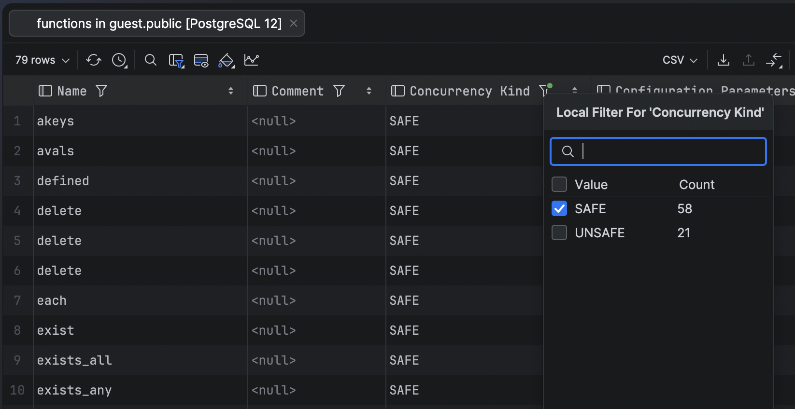Click the search magnifier icon in toolbar
795x409 pixels.
151,60
